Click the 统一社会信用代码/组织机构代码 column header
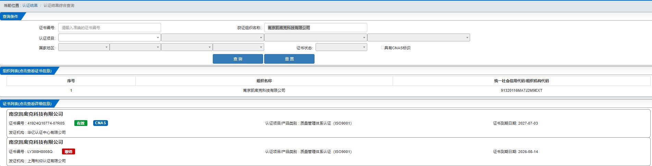Screen dimensions: 652x166 coord(521,81)
